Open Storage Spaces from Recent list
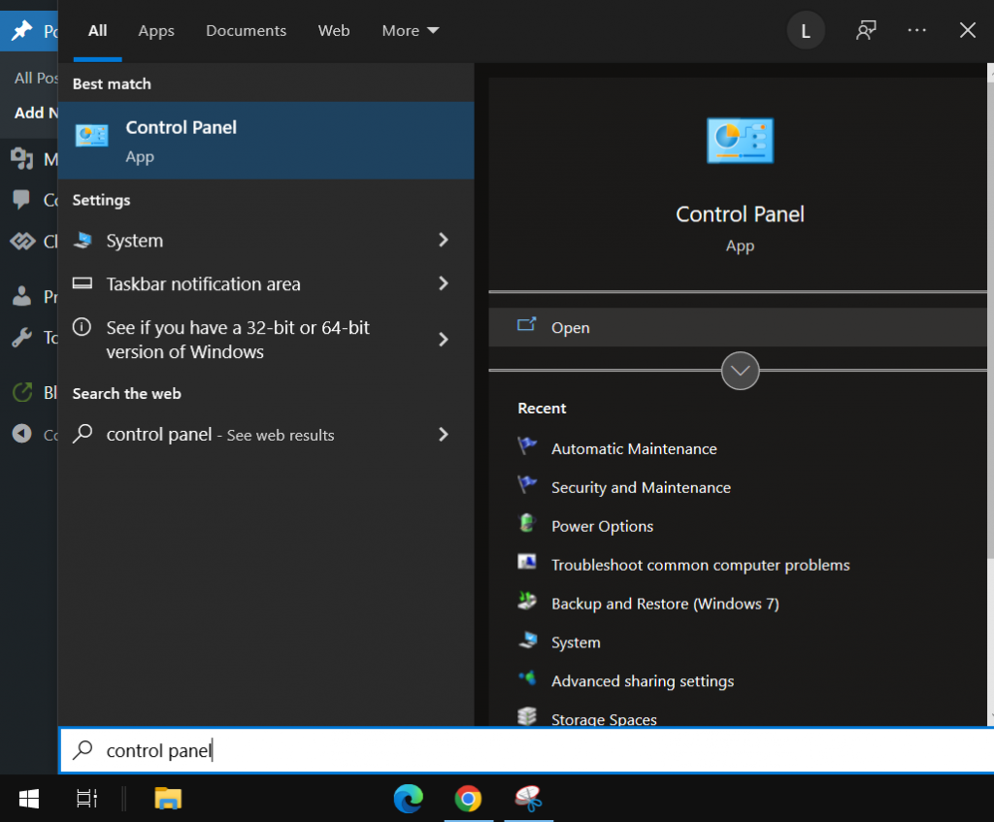The width and height of the screenshot is (994, 822). (605, 718)
